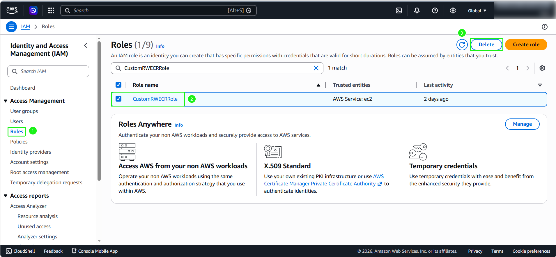
Task: Click the CloudShell icon in footer
Action: pos(9,251)
